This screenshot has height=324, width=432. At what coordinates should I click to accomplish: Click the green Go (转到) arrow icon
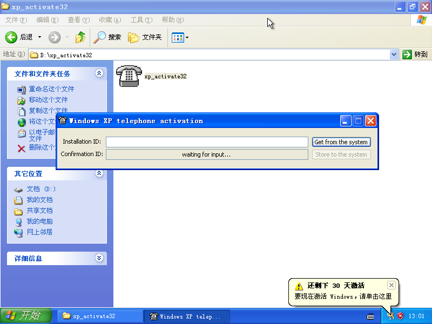(x=408, y=54)
